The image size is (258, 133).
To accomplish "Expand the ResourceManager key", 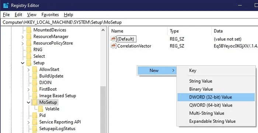I will (23, 37).
